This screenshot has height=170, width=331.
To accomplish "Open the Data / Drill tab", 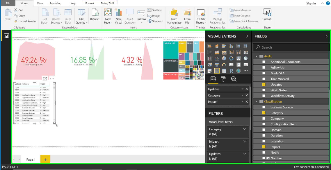I will pyautogui.click(x=107, y=3).
